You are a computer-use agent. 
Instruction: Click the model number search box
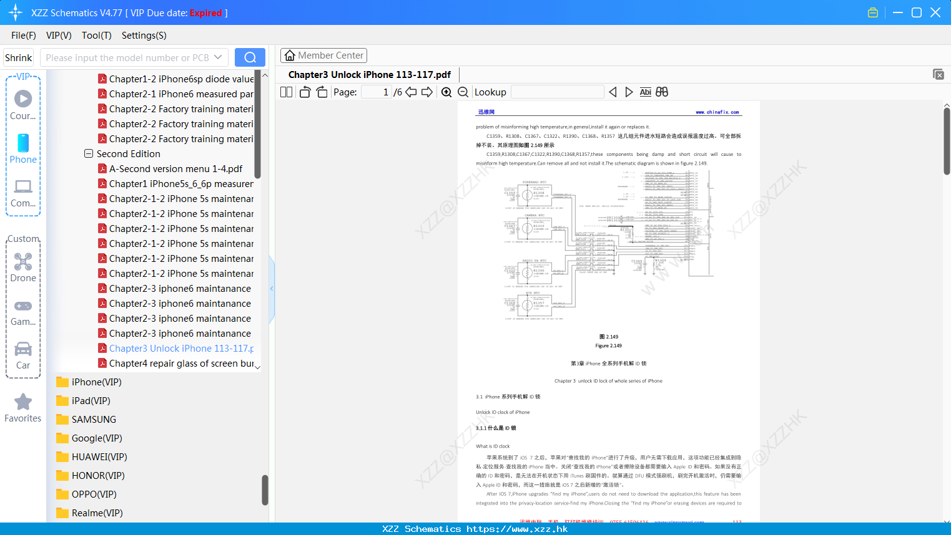tap(127, 57)
